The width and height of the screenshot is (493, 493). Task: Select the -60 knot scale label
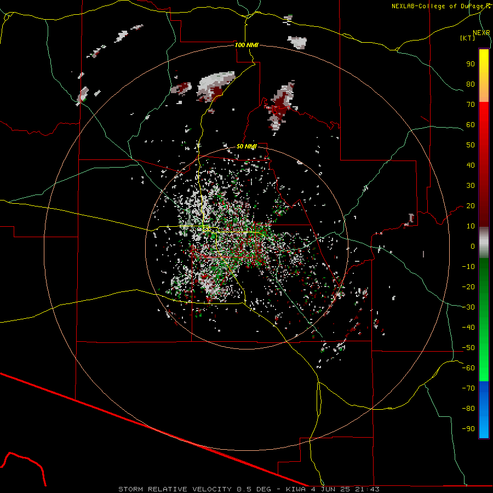coord(468,368)
